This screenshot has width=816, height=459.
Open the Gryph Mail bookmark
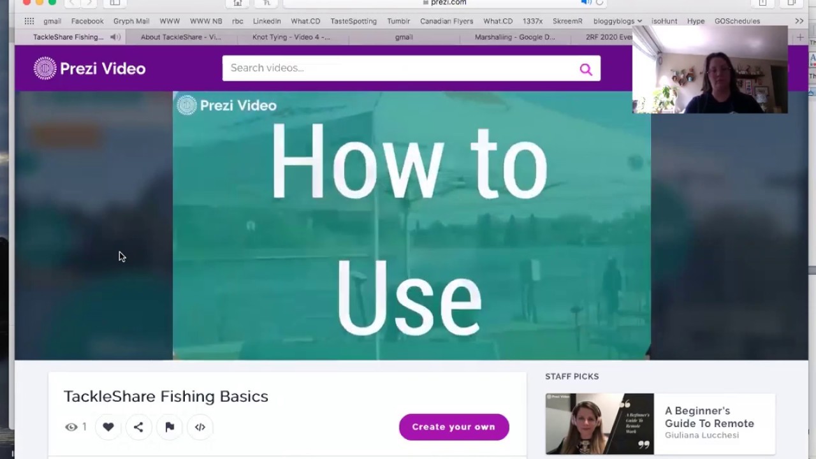point(131,21)
